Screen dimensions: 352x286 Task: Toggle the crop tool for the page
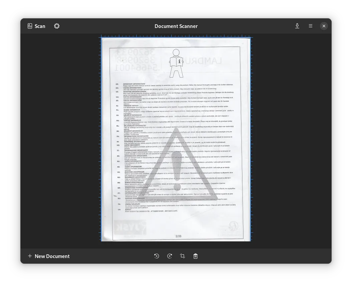(182, 256)
